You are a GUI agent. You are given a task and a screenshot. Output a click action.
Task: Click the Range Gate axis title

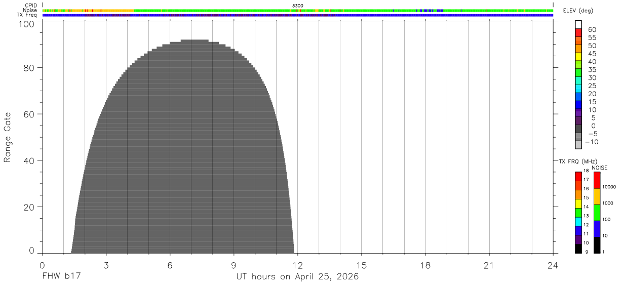pos(8,138)
